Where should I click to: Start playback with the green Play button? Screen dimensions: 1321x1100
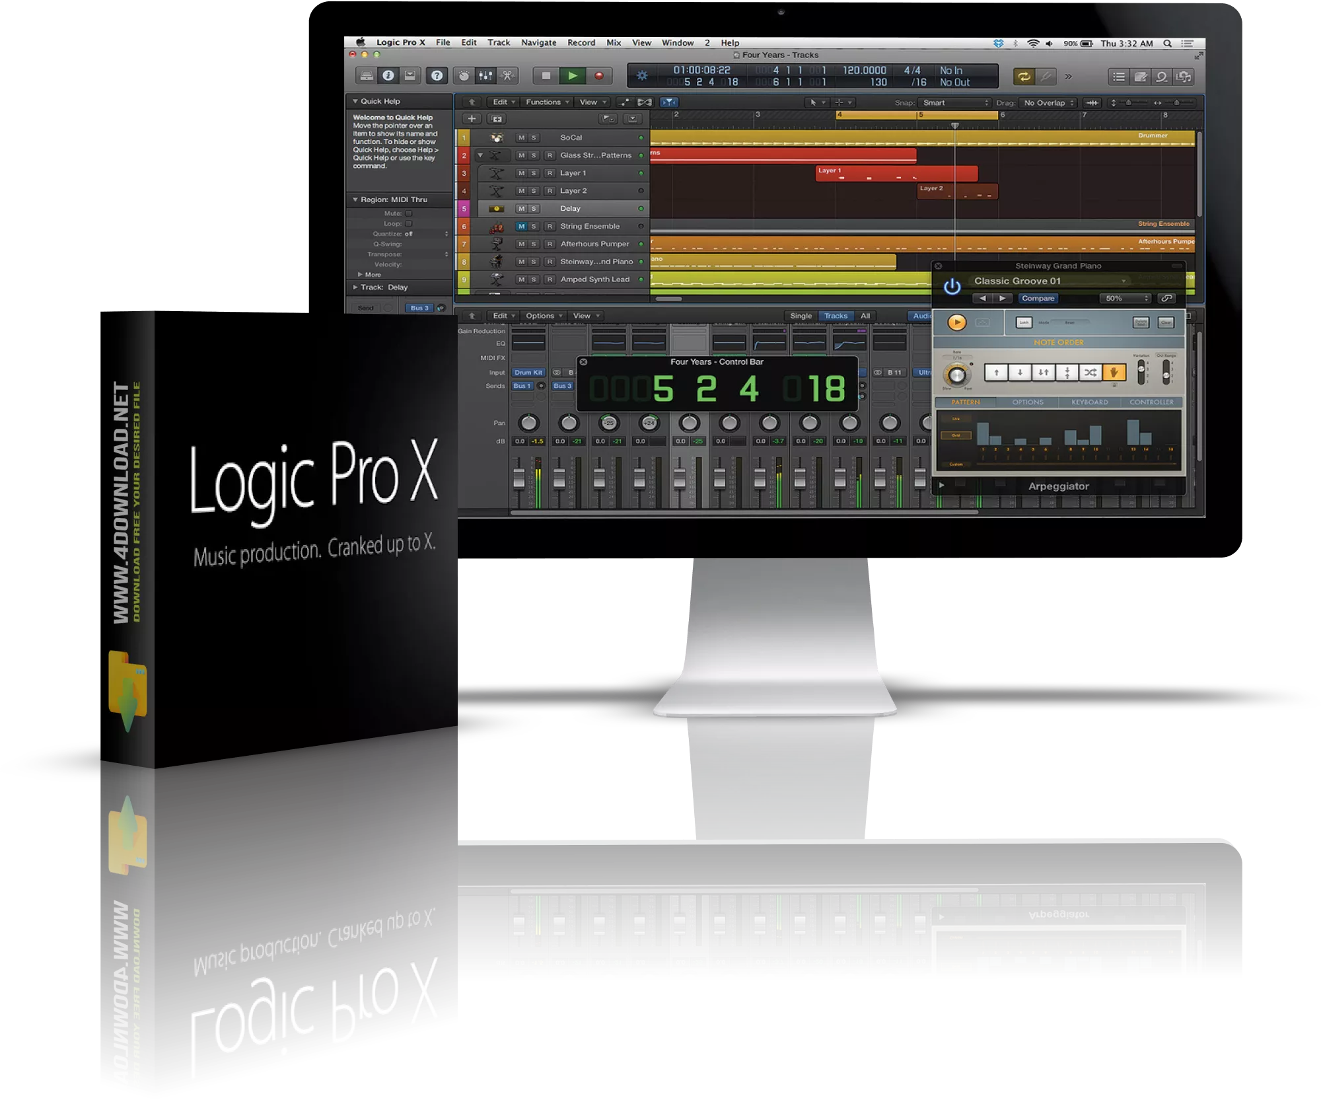click(572, 76)
